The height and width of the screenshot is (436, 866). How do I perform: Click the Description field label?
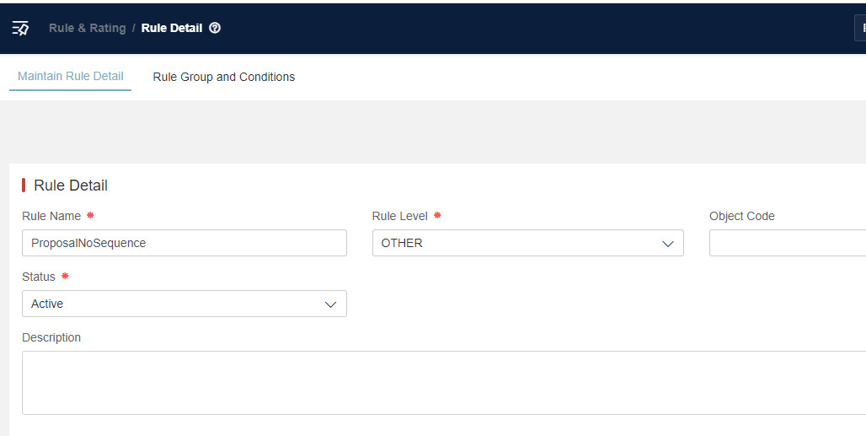[51, 337]
